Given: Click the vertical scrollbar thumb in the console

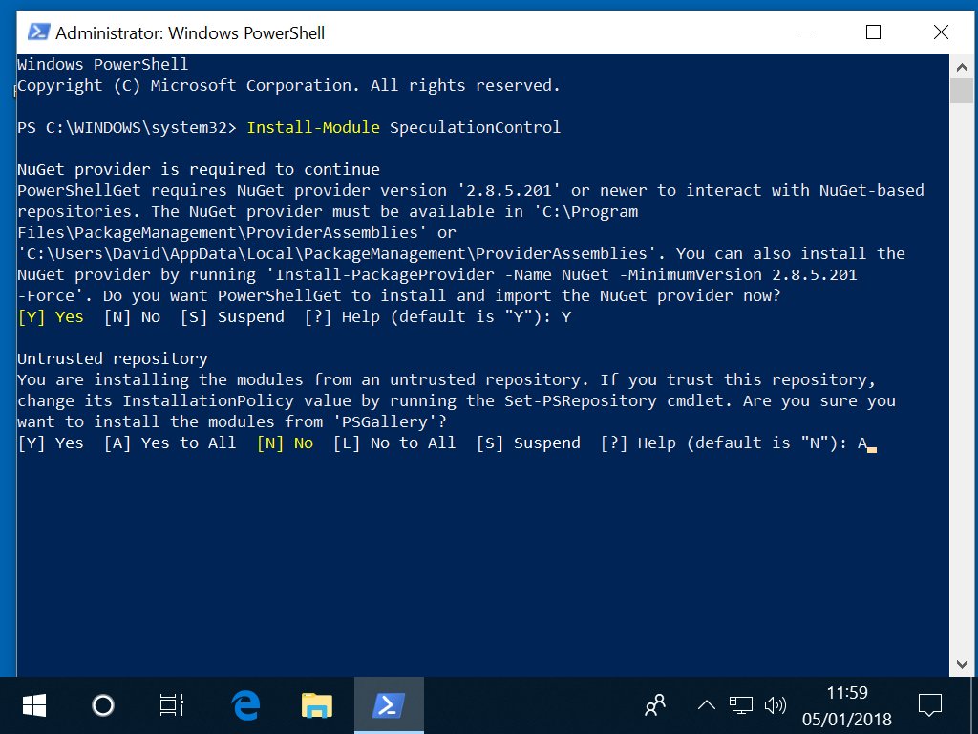Looking at the screenshot, I should pos(961,90).
